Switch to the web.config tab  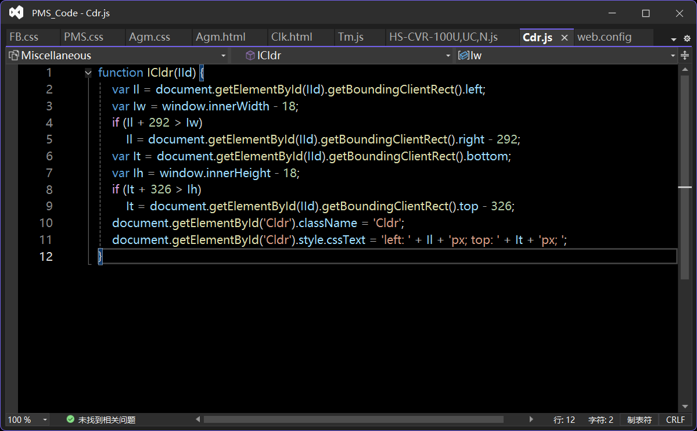tap(604, 37)
